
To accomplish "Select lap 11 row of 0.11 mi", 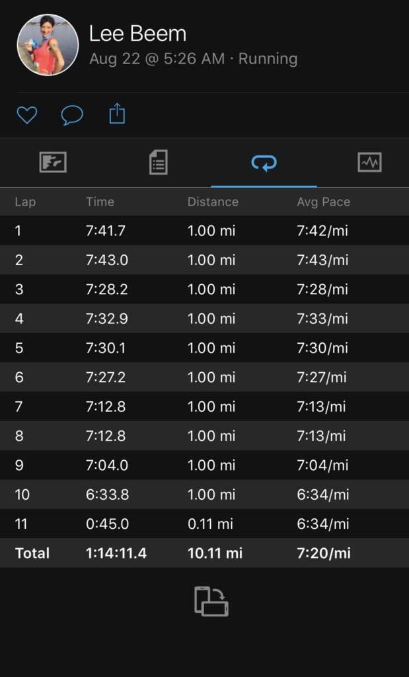I will coord(205,524).
